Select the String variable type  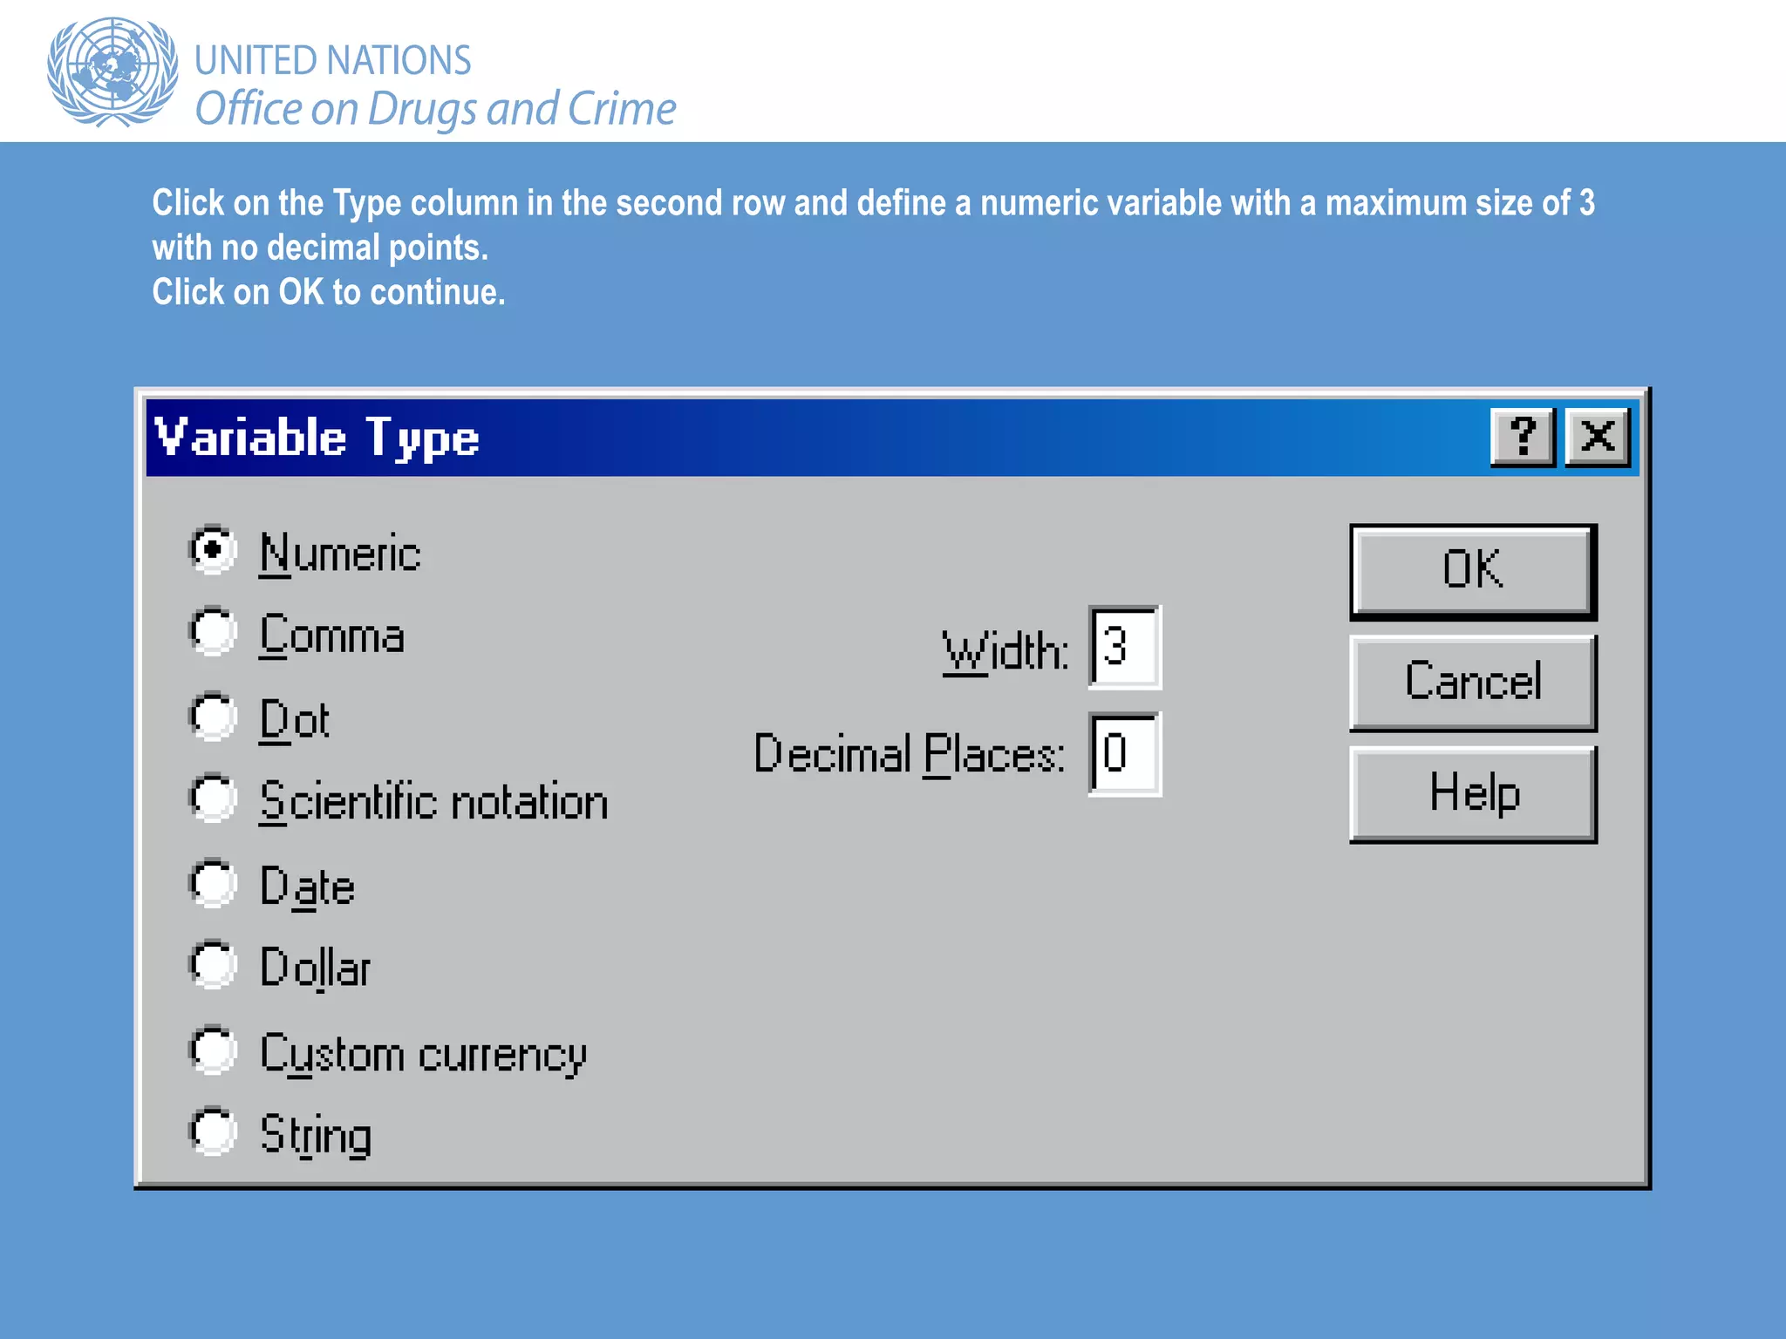coord(213,1132)
